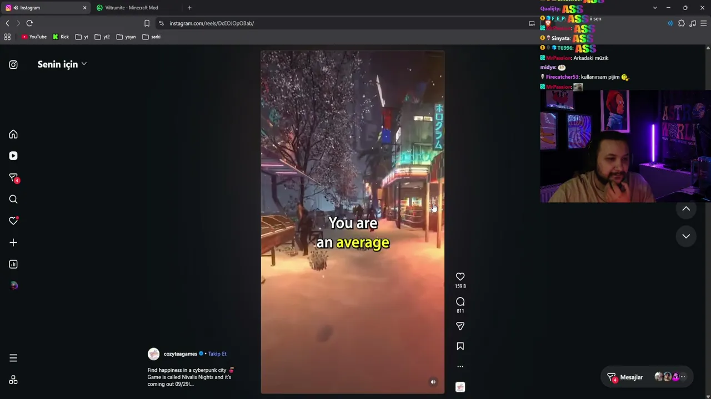Follow cozyteagames with 'Takip Et'
Image resolution: width=711 pixels, height=399 pixels.
pos(217,354)
